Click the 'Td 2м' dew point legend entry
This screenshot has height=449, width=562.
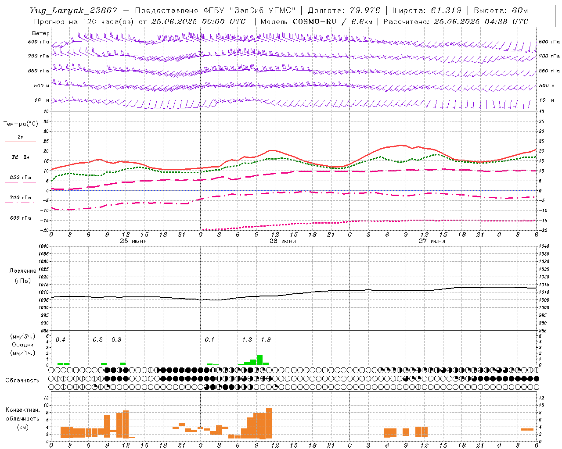click(x=21, y=157)
